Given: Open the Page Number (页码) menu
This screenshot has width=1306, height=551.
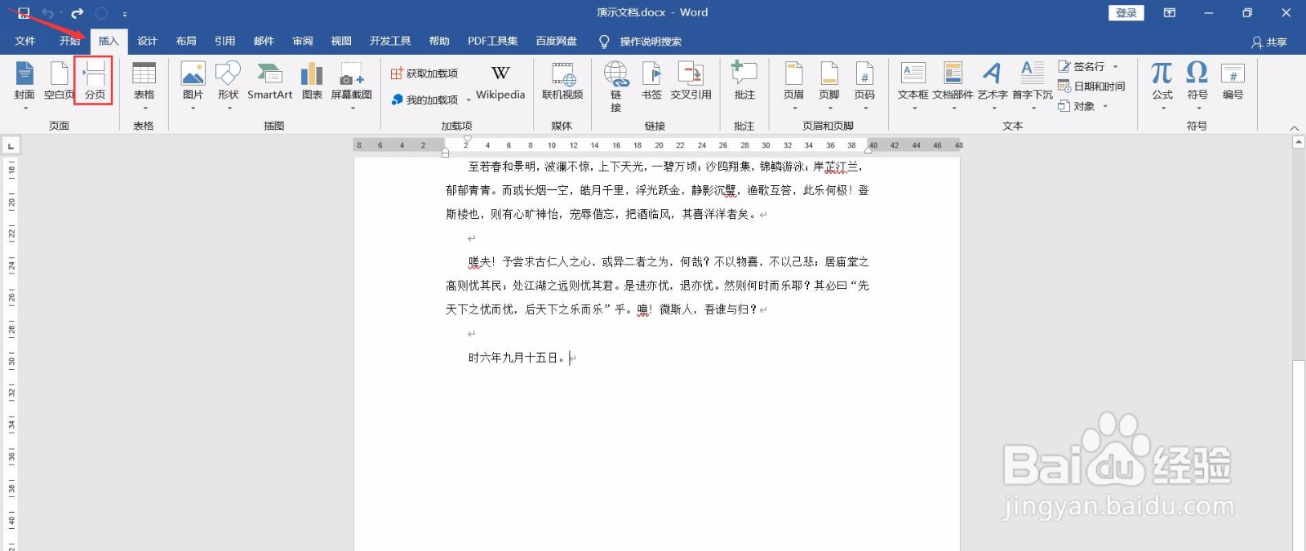Looking at the screenshot, I should [864, 84].
